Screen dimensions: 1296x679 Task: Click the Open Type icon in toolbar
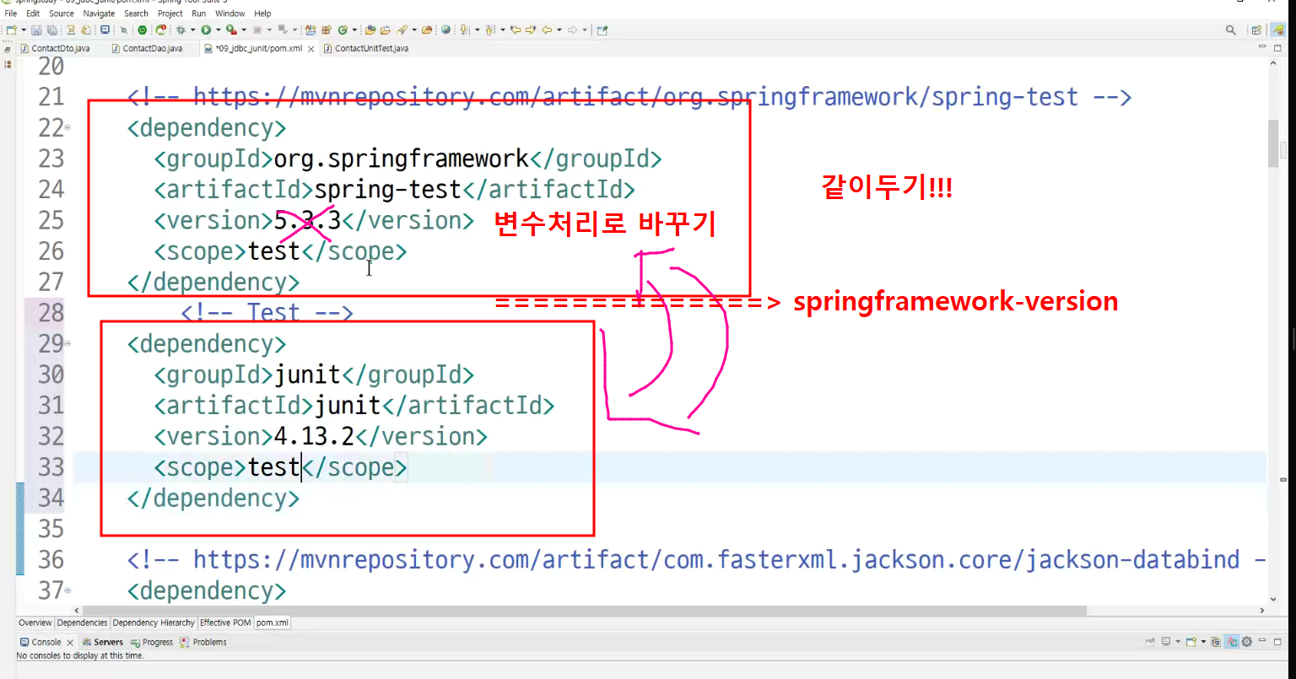pyautogui.click(x=370, y=30)
